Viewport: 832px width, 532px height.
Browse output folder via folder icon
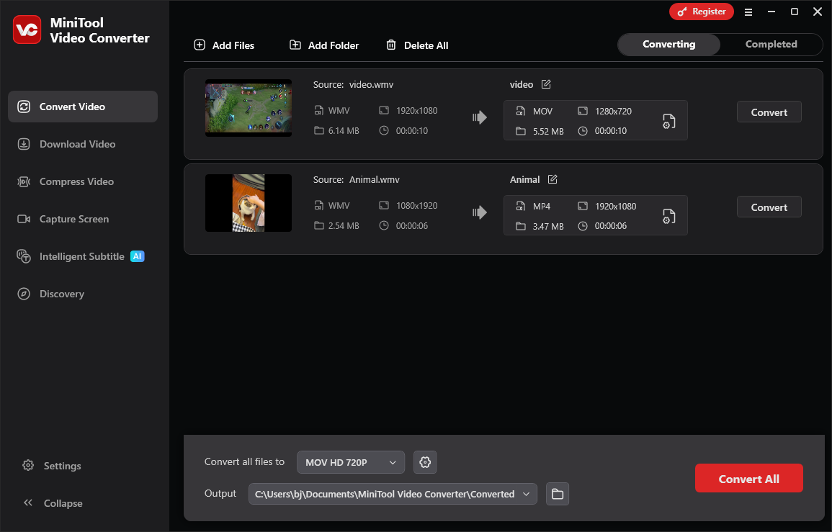557,494
